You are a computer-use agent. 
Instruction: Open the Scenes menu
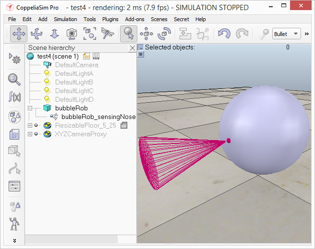(159, 19)
